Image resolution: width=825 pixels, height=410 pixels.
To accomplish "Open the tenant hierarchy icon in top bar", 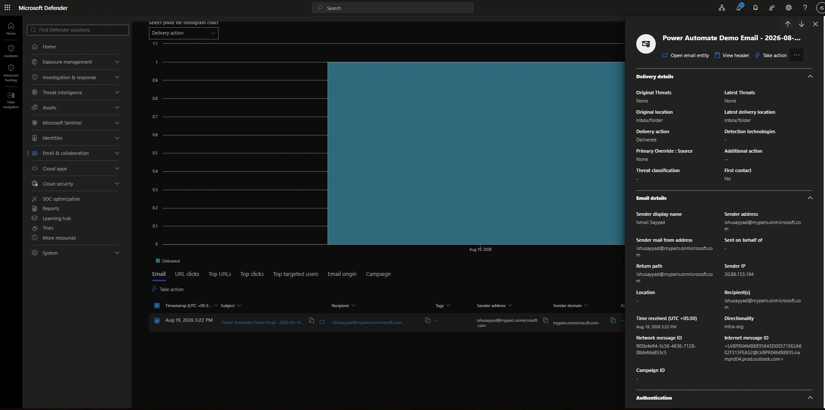I will point(722,8).
